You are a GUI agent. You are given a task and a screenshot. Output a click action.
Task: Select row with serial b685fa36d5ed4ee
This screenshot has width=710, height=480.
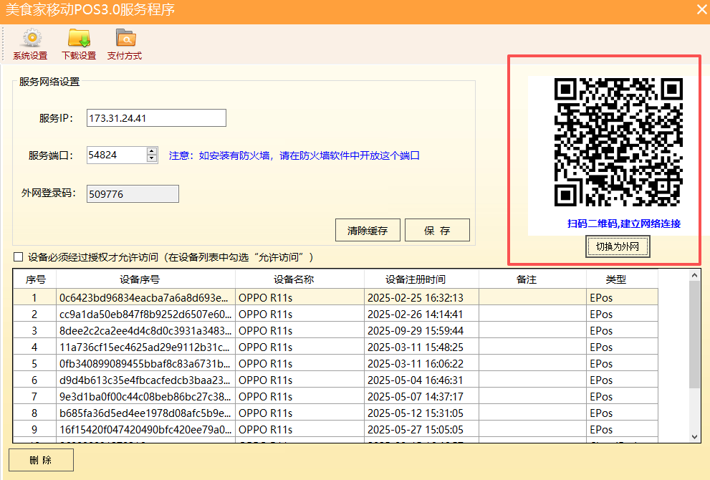pos(145,413)
